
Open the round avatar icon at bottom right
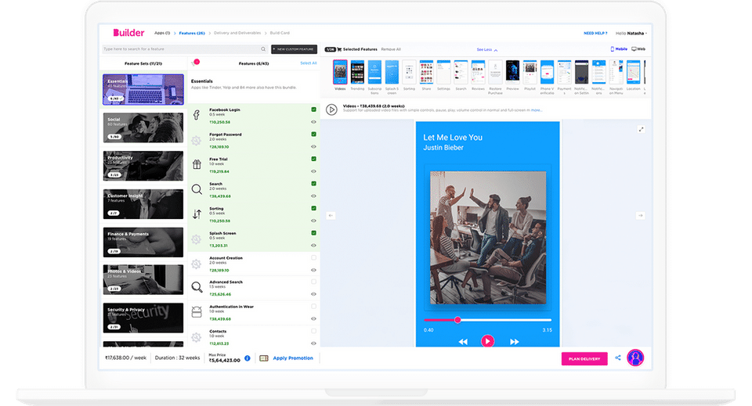635,357
